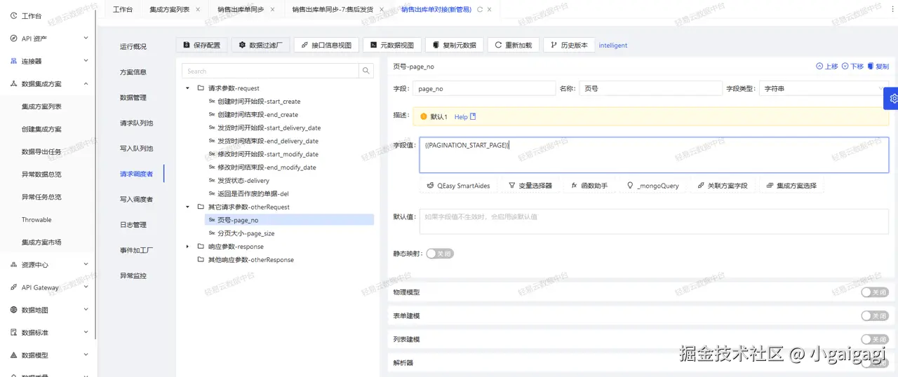The width and height of the screenshot is (898, 377).
Task: Open the 事件加工厂 section
Action: click(x=136, y=250)
